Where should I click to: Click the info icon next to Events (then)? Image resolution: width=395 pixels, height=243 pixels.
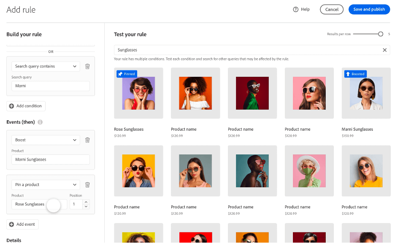40,122
